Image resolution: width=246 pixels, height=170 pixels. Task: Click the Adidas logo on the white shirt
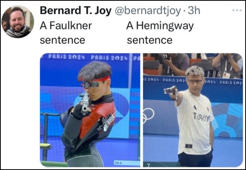[195, 108]
